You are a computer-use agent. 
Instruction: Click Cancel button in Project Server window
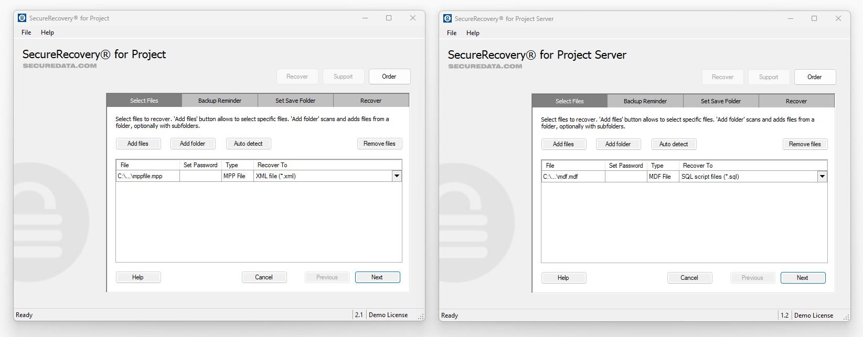click(689, 278)
